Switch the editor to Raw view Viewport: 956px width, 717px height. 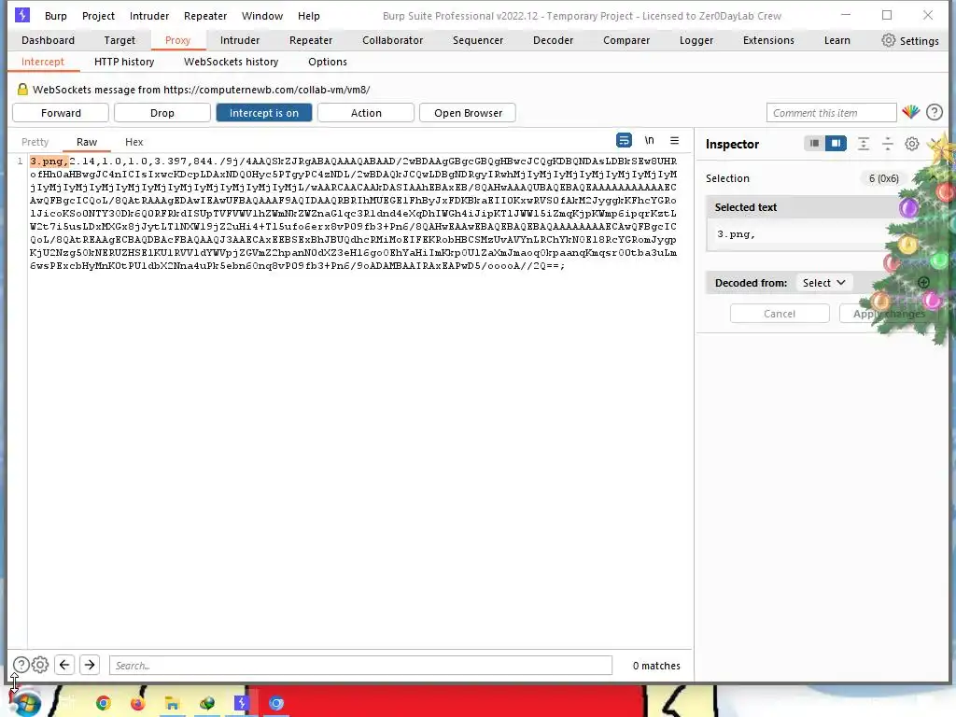coord(87,142)
